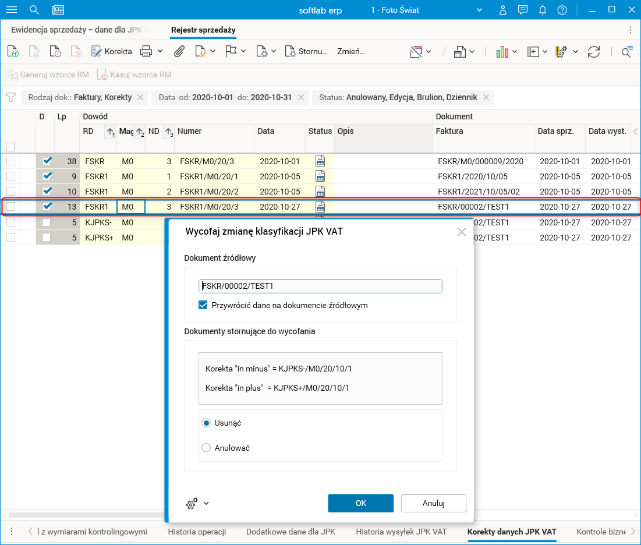Click the filter funnel icon
641x545 pixels.
click(11, 97)
